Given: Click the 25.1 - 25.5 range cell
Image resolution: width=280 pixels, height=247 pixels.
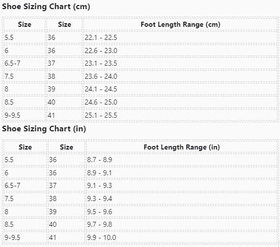Looking at the screenshot, I should coord(180,115).
